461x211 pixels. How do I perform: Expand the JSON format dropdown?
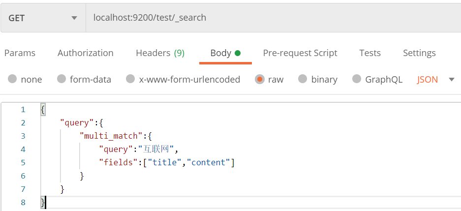(x=427, y=79)
